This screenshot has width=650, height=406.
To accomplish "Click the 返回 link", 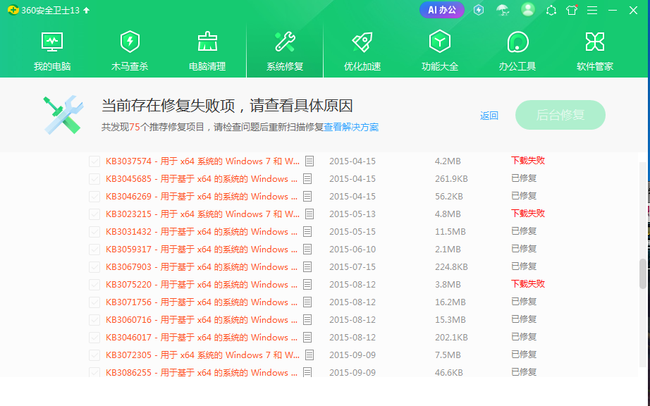I will [x=489, y=116].
